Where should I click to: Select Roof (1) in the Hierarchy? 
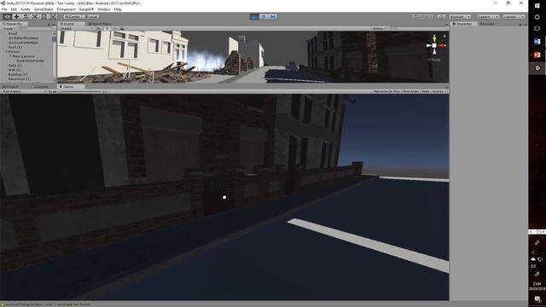pyautogui.click(x=15, y=47)
